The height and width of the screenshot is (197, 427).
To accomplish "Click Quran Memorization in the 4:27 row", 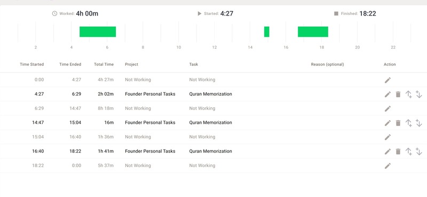I will click(x=210, y=94).
